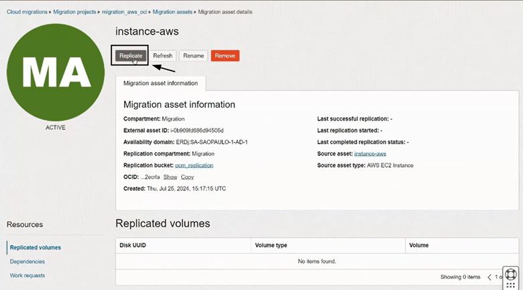
Task: Open Dependencies in the Resources list
Action: click(27, 261)
